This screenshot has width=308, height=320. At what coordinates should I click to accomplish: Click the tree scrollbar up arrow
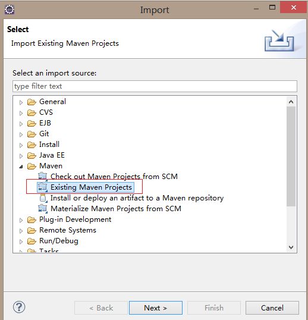coord(291,102)
